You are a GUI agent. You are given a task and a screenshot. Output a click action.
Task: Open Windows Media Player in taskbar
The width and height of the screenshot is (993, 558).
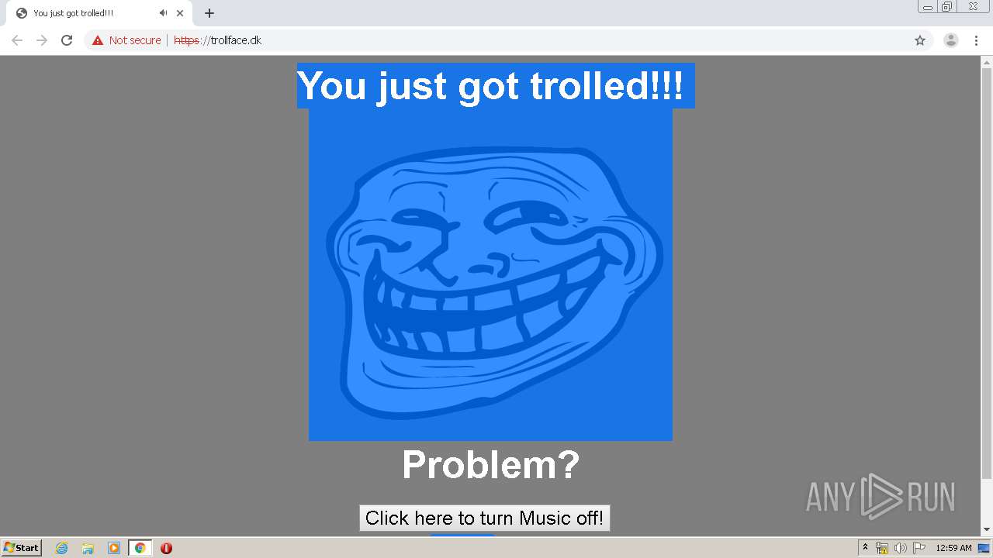(x=114, y=548)
